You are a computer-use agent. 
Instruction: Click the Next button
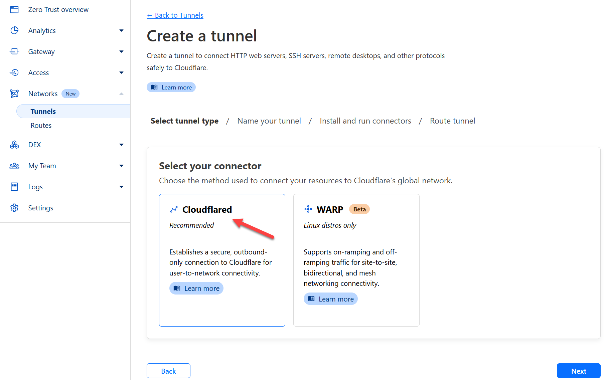tap(579, 371)
